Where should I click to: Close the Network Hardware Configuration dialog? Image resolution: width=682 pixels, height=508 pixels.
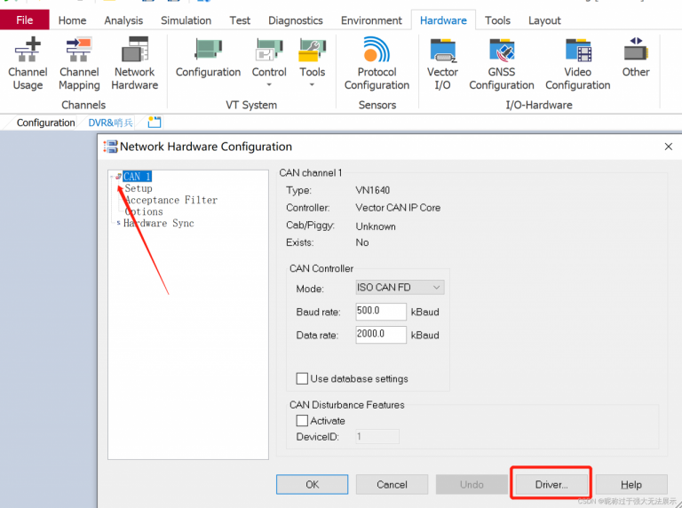tap(668, 147)
